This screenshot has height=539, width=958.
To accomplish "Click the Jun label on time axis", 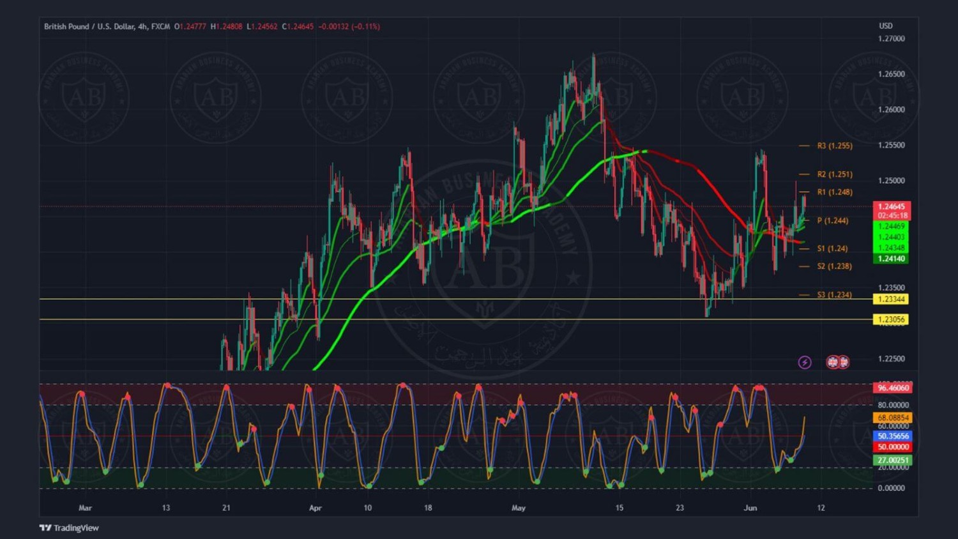I will click(750, 508).
